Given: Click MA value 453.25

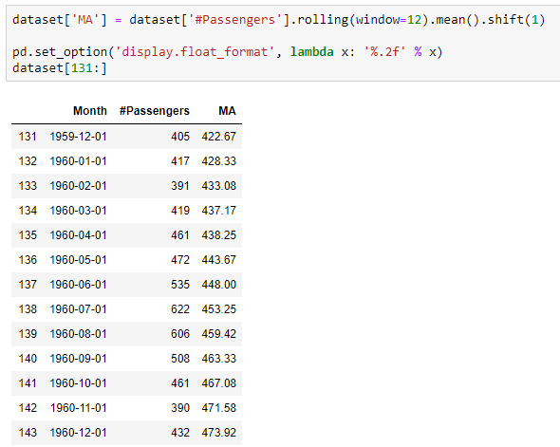Looking at the screenshot, I should click(x=219, y=308).
